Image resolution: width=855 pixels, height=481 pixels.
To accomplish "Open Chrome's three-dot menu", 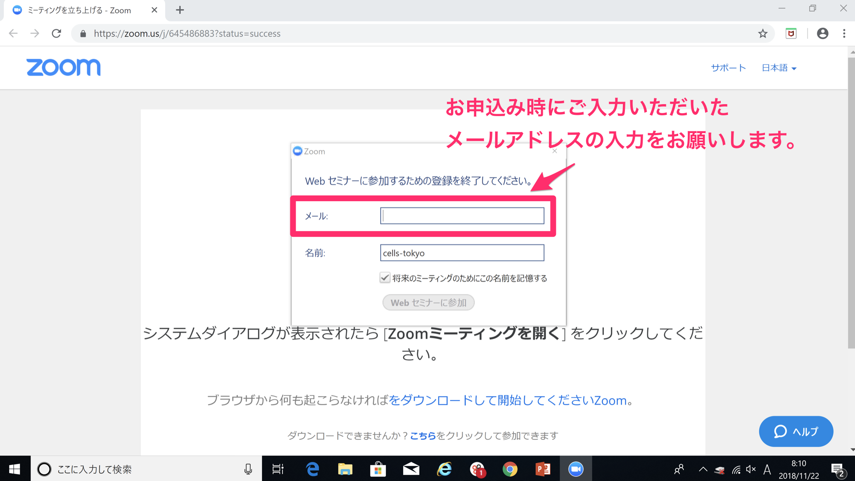I will (844, 33).
